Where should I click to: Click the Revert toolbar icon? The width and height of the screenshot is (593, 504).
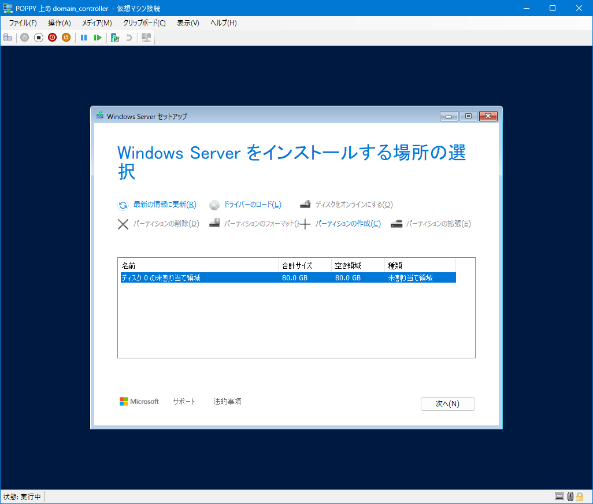pos(129,38)
